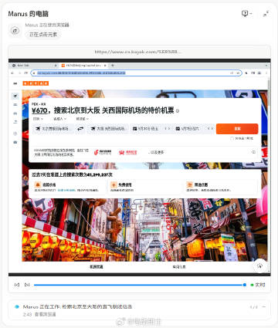Open the hamburger menu beside the KAYAK logo
The height and width of the screenshot is (328, 278).
[15, 83]
